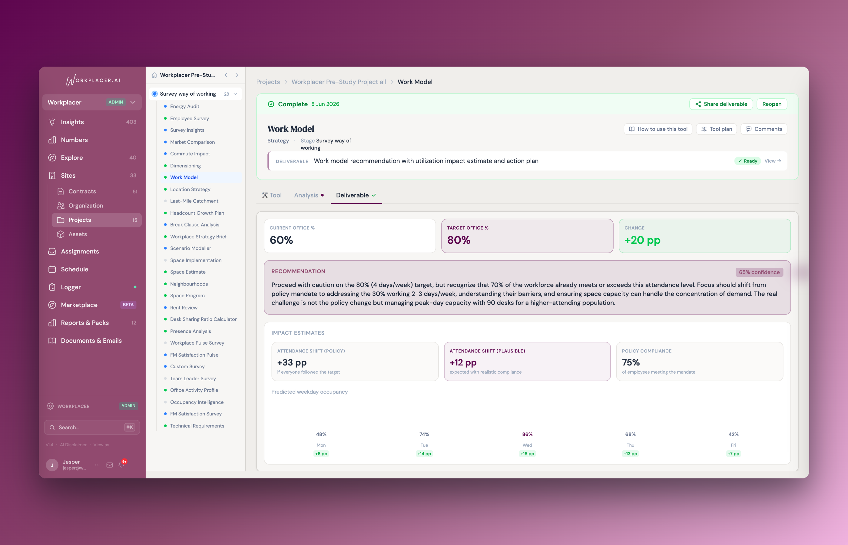The height and width of the screenshot is (545, 848).
Task: Click the Organization people icon
Action: (61, 206)
